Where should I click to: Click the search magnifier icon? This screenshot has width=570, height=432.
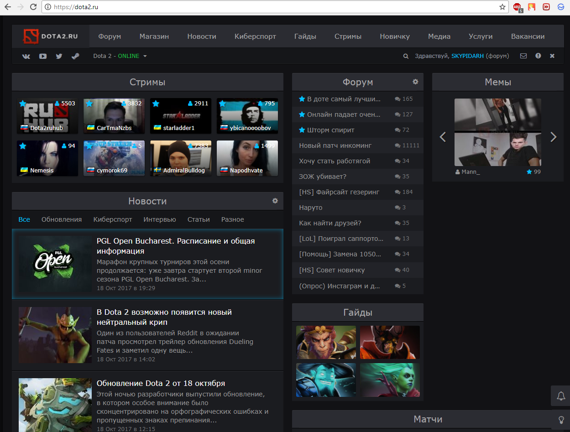[406, 56]
